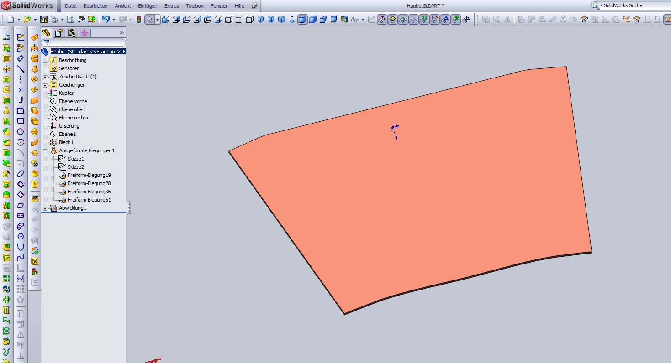Open the Hilfe menu

[x=239, y=6]
